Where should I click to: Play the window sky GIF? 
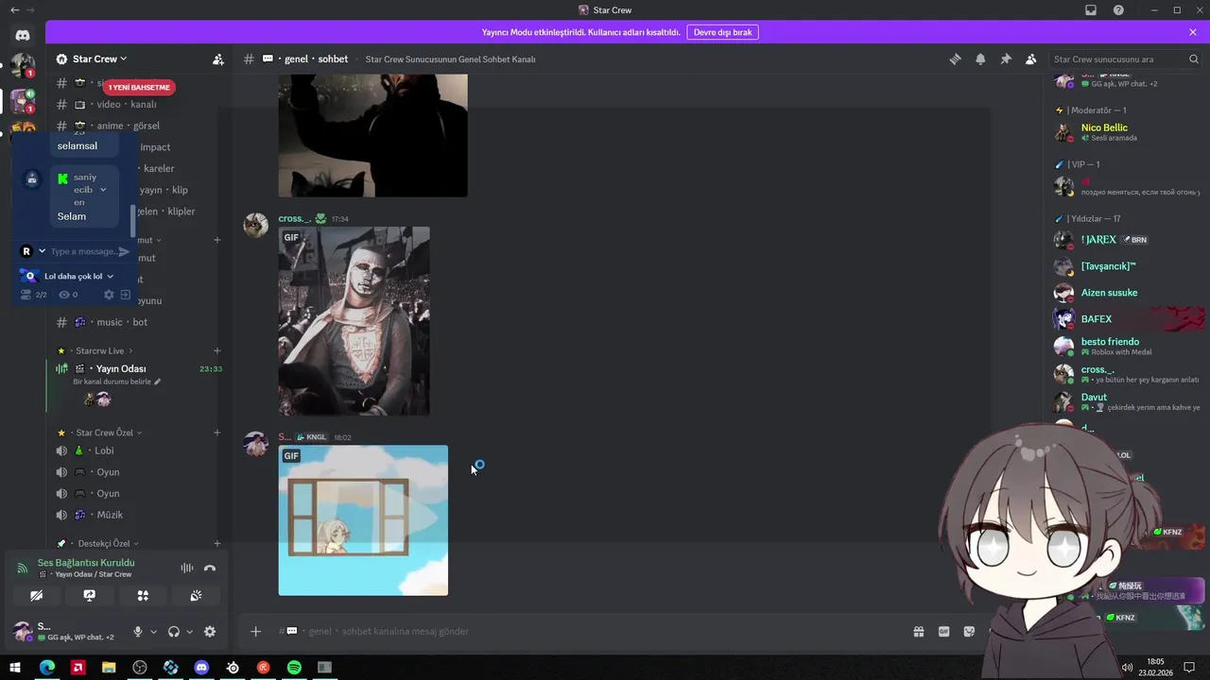pyautogui.click(x=363, y=520)
